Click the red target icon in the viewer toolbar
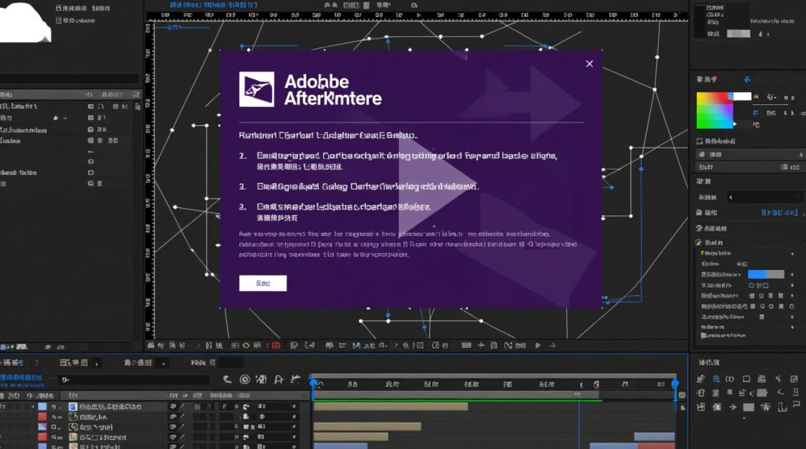Viewport: 806px width, 449px height. pyautogui.click(x=275, y=345)
